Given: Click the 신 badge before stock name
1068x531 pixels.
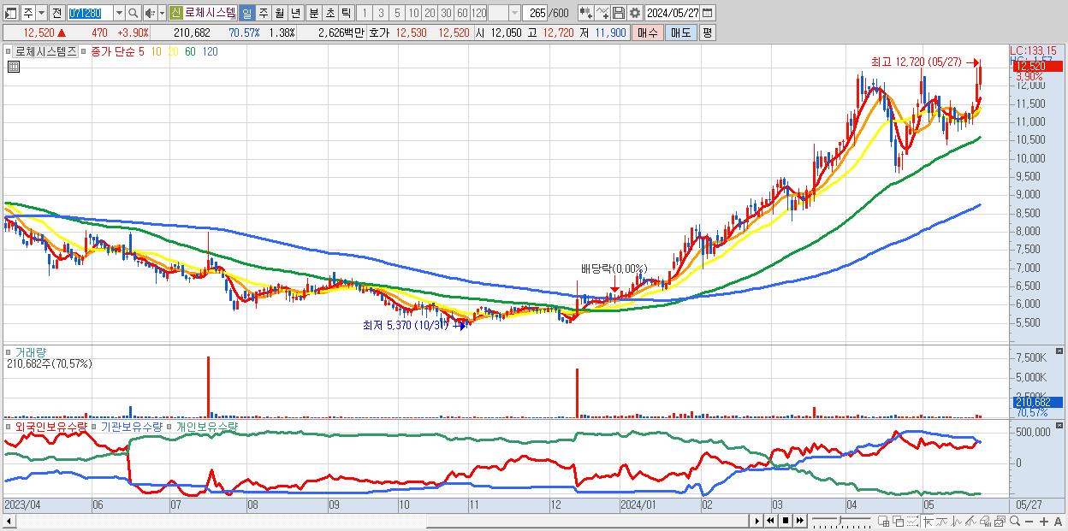Looking at the screenshot, I should pyautogui.click(x=175, y=13).
